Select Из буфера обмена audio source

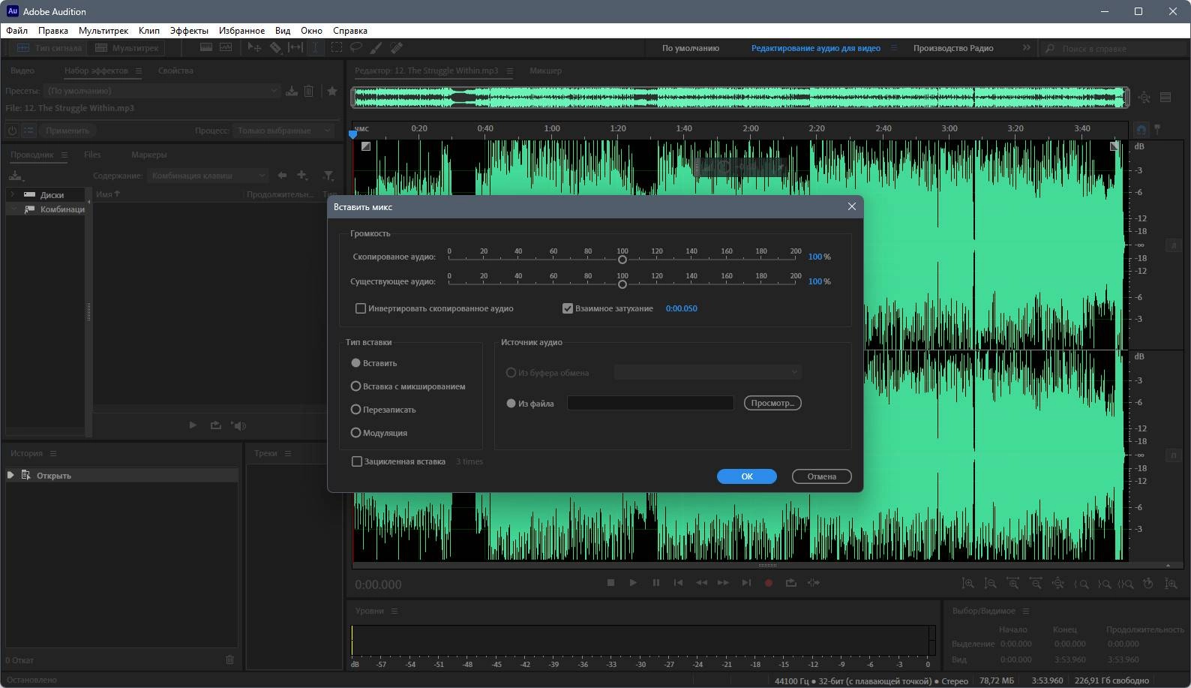pyautogui.click(x=511, y=373)
